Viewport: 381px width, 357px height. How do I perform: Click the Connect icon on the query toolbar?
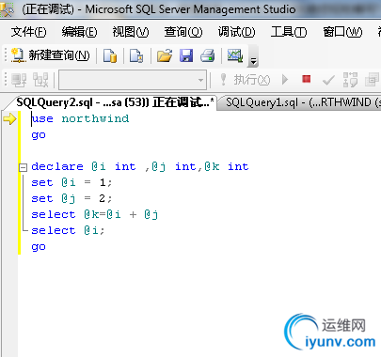pyautogui.click(x=19, y=80)
